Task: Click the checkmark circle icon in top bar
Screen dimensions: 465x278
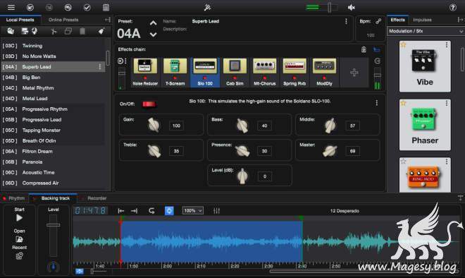Action: (x=87, y=8)
